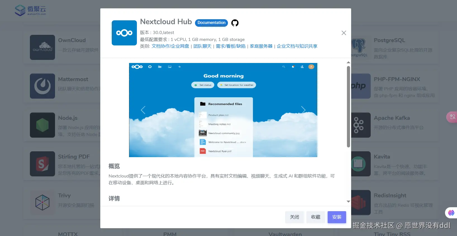Select the RedisInsight card title
The image size is (457, 236).
coord(390,196)
